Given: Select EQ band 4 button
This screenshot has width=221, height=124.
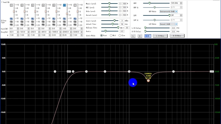Looking at the screenshot, I should 43,5.
